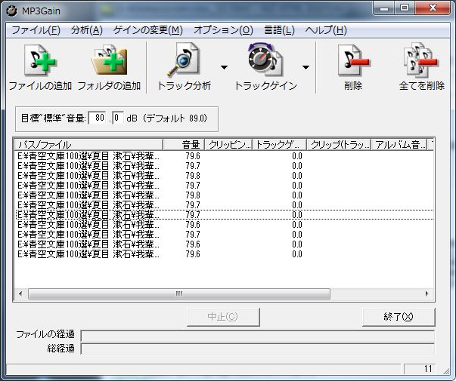
Task: Click the 終了(X) exit button
Action: pos(399,317)
